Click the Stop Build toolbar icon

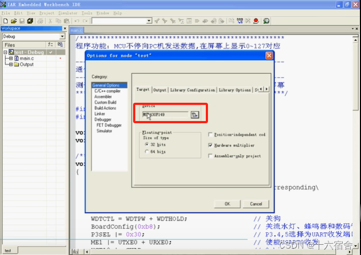click(x=248, y=21)
